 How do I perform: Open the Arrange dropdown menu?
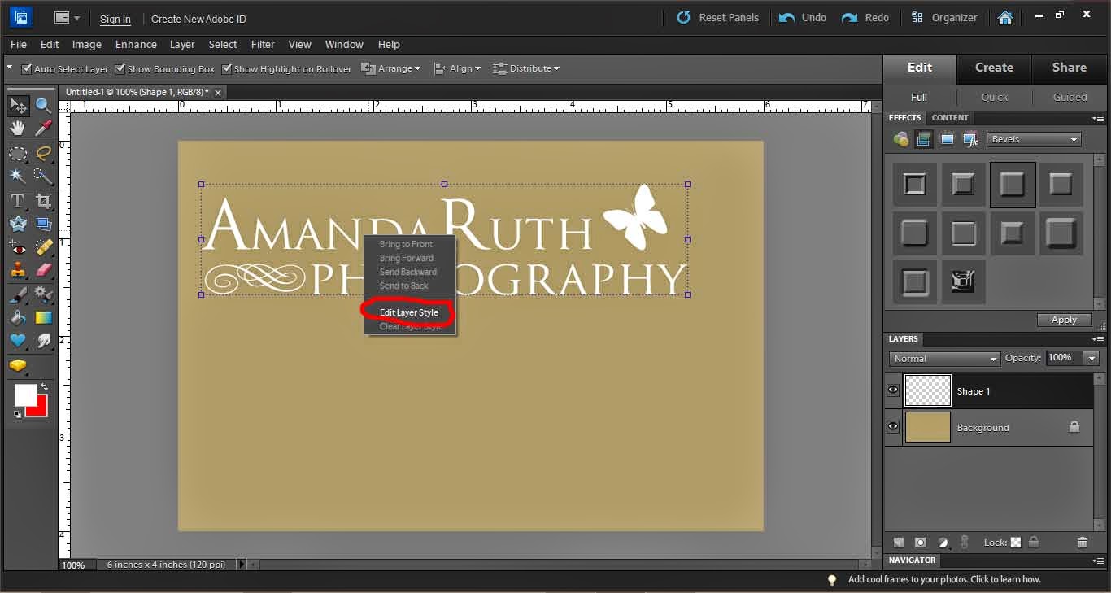[391, 68]
